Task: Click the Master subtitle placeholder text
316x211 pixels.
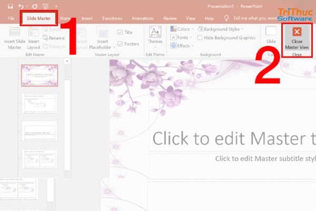Action: coord(265,158)
